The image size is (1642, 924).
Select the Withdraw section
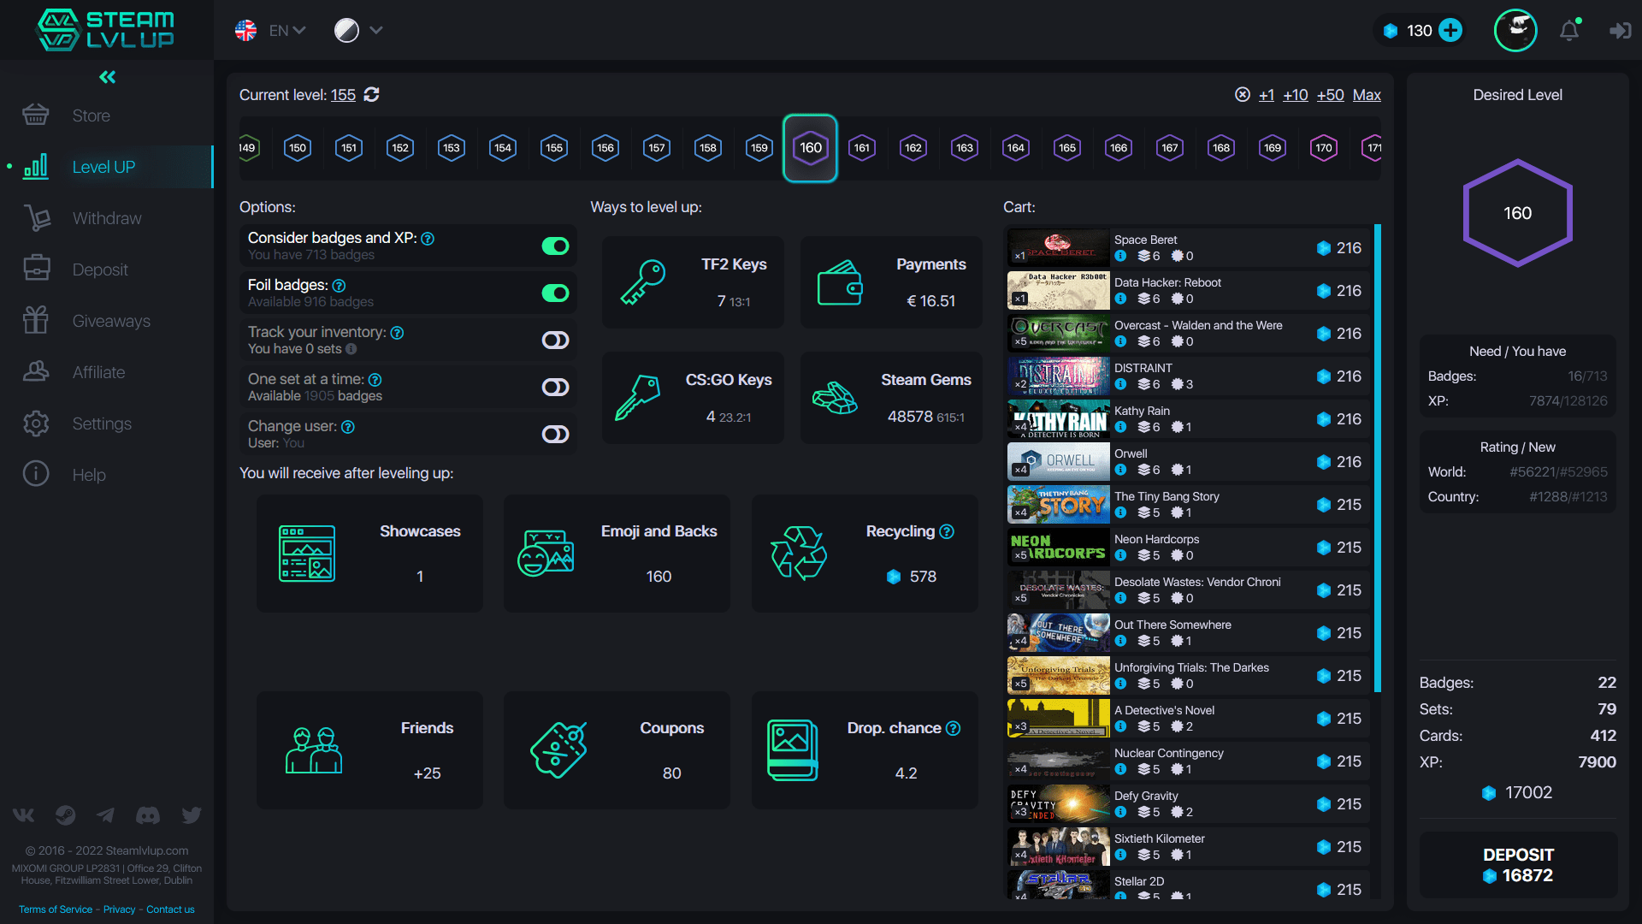[x=106, y=218]
